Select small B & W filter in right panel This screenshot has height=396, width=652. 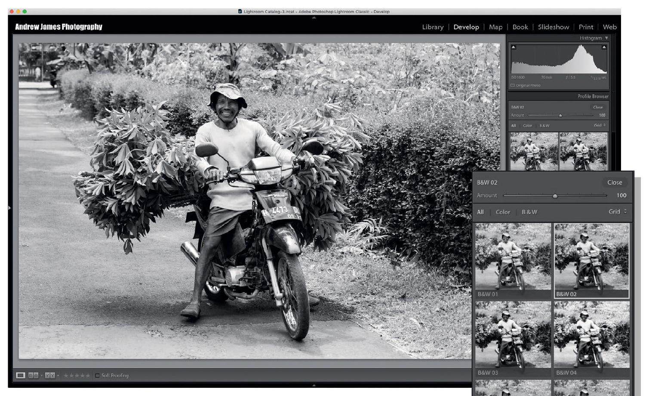(x=544, y=126)
